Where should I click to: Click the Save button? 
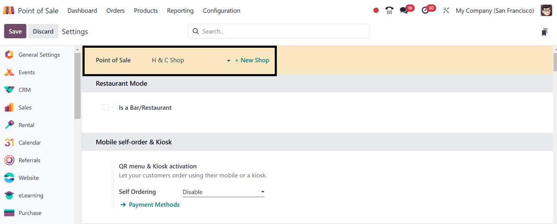coord(15,31)
